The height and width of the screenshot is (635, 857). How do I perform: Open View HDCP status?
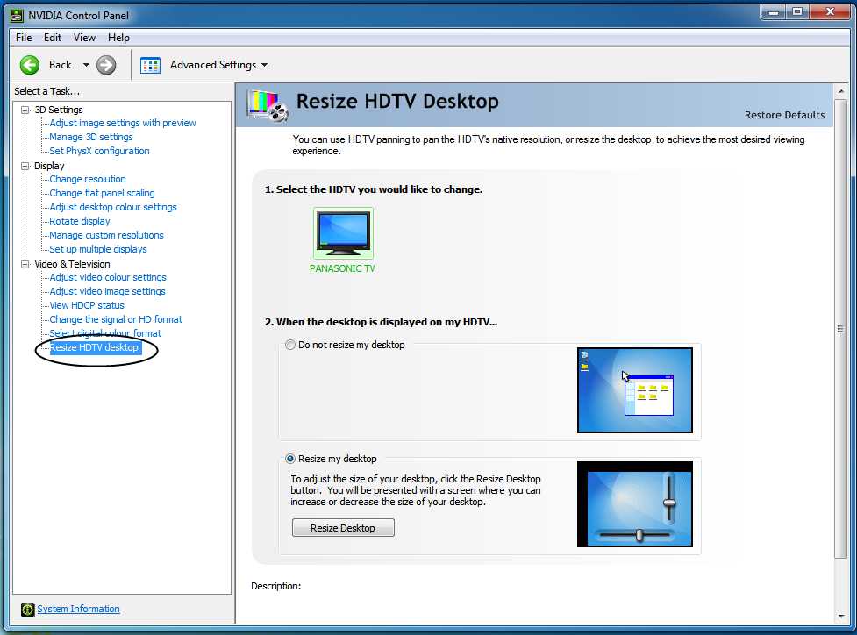point(86,305)
